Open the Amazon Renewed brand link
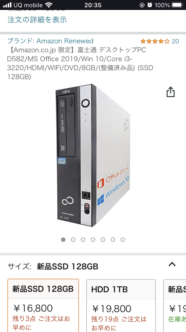The width and height of the screenshot is (186, 332). [50, 41]
